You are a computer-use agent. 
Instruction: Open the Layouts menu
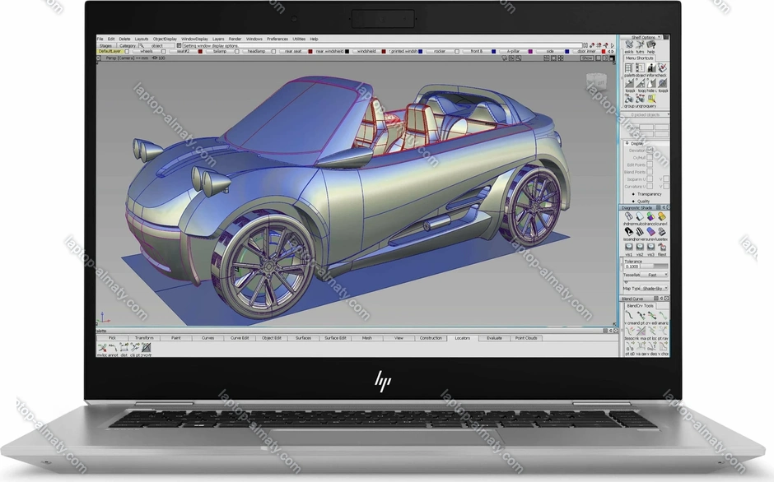[x=142, y=39]
